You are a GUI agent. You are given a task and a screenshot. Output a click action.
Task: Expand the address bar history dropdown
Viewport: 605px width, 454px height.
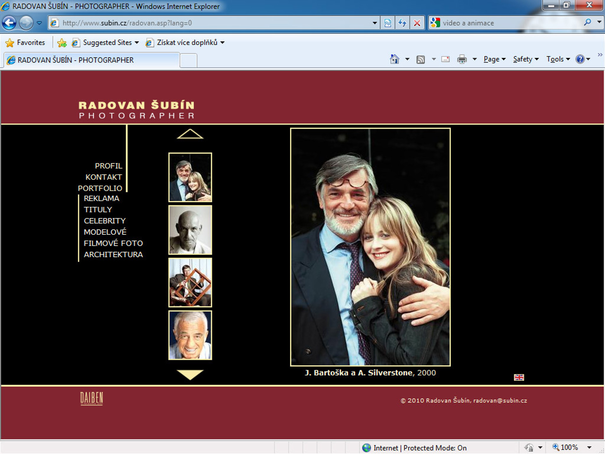[374, 23]
